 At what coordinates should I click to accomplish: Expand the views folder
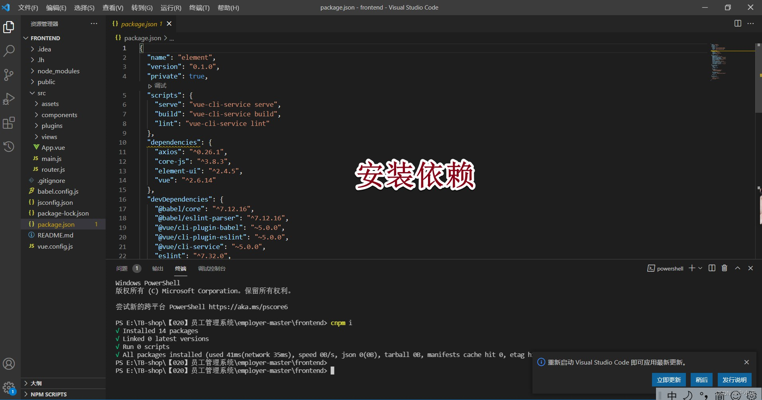click(63, 137)
